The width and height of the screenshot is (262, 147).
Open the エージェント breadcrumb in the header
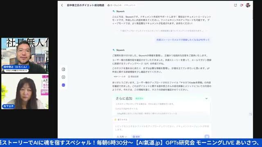pyautogui.click(x=115, y=5)
